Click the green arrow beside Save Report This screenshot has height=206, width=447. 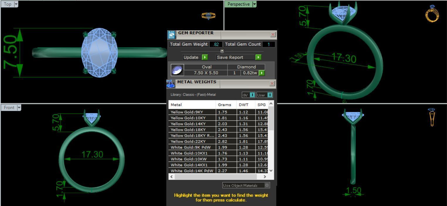point(258,57)
